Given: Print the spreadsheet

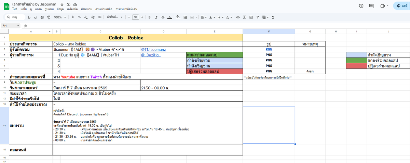Looking at the screenshot, I should (42, 17).
